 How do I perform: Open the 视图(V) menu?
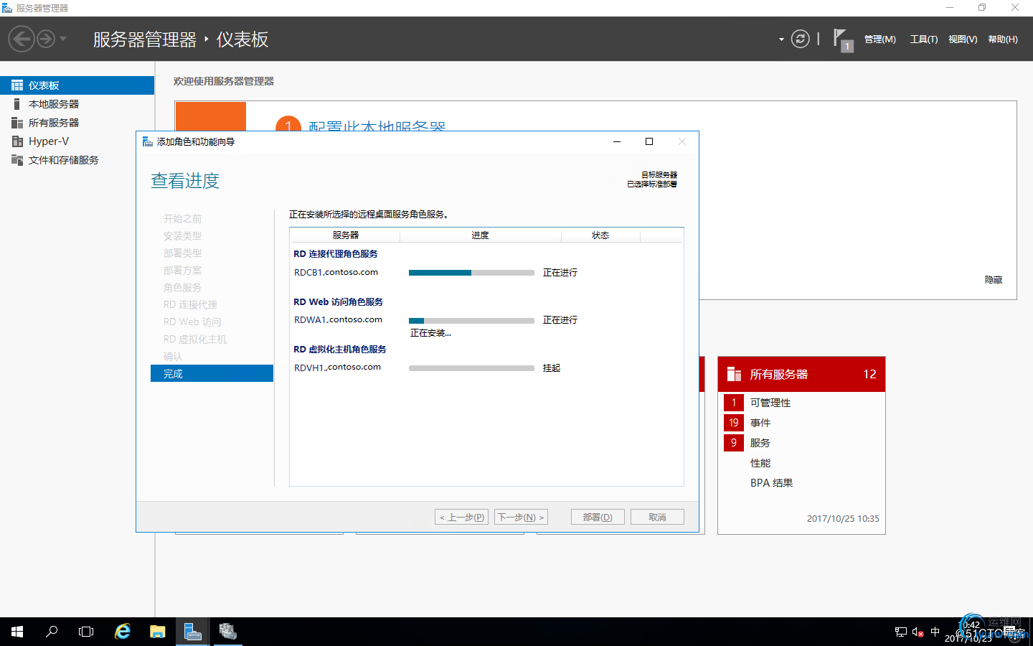point(963,39)
